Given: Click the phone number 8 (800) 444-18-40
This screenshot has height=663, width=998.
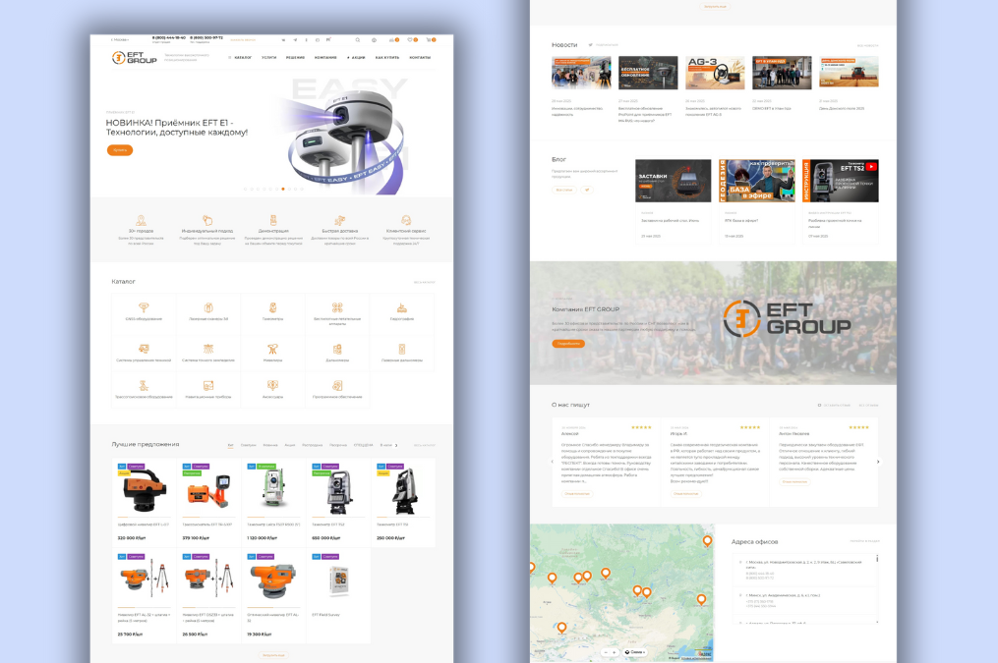Looking at the screenshot, I should pyautogui.click(x=169, y=38).
